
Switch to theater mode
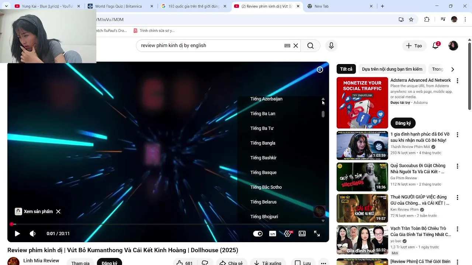pyautogui.click(x=302, y=234)
